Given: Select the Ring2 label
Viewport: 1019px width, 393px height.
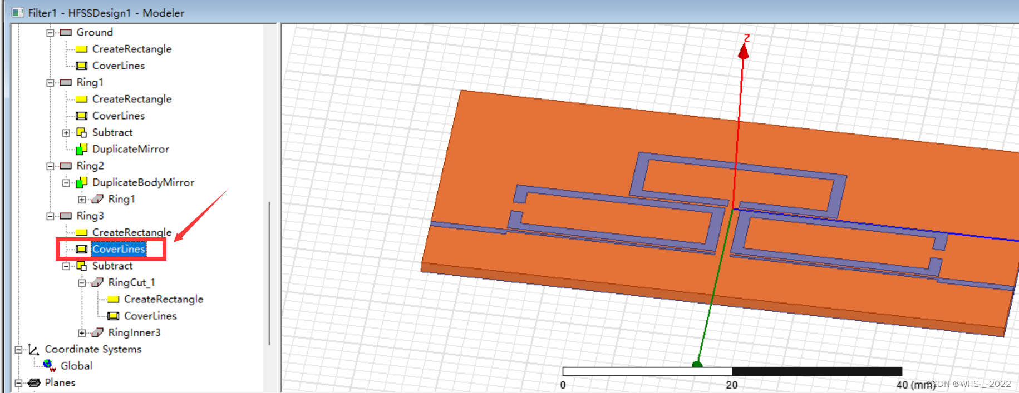Looking at the screenshot, I should pos(90,166).
